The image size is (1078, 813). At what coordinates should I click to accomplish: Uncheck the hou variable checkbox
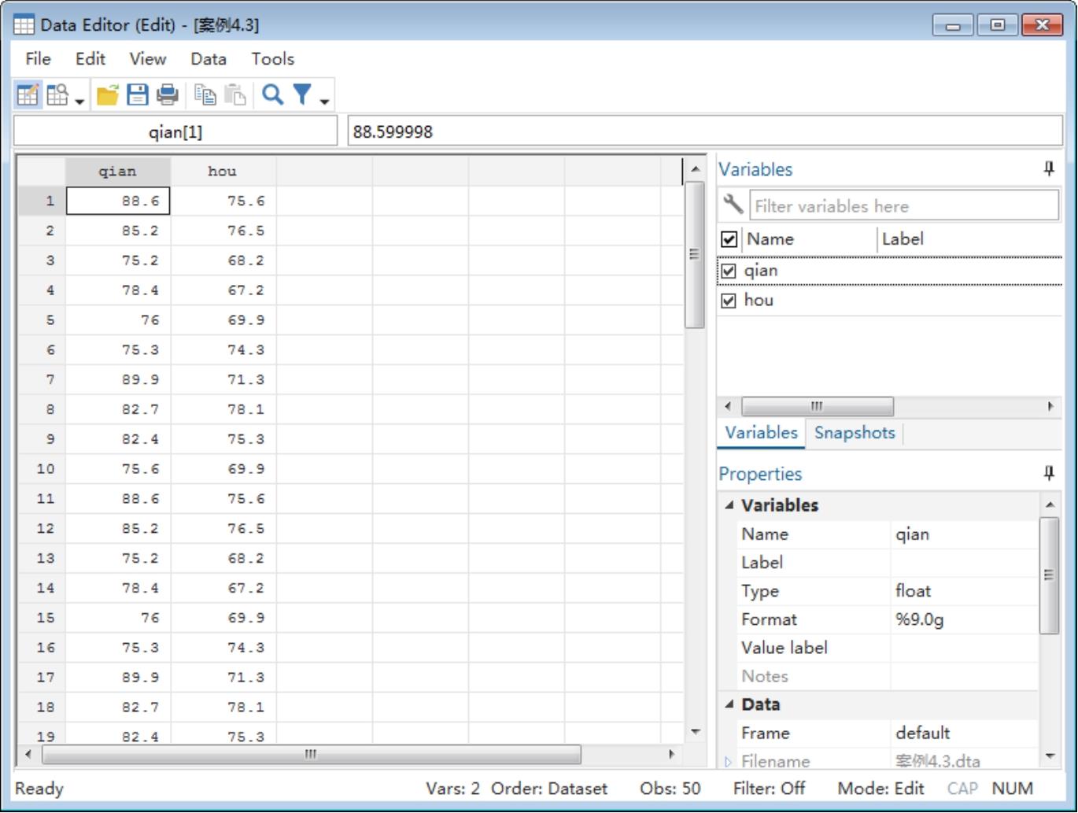[729, 301]
